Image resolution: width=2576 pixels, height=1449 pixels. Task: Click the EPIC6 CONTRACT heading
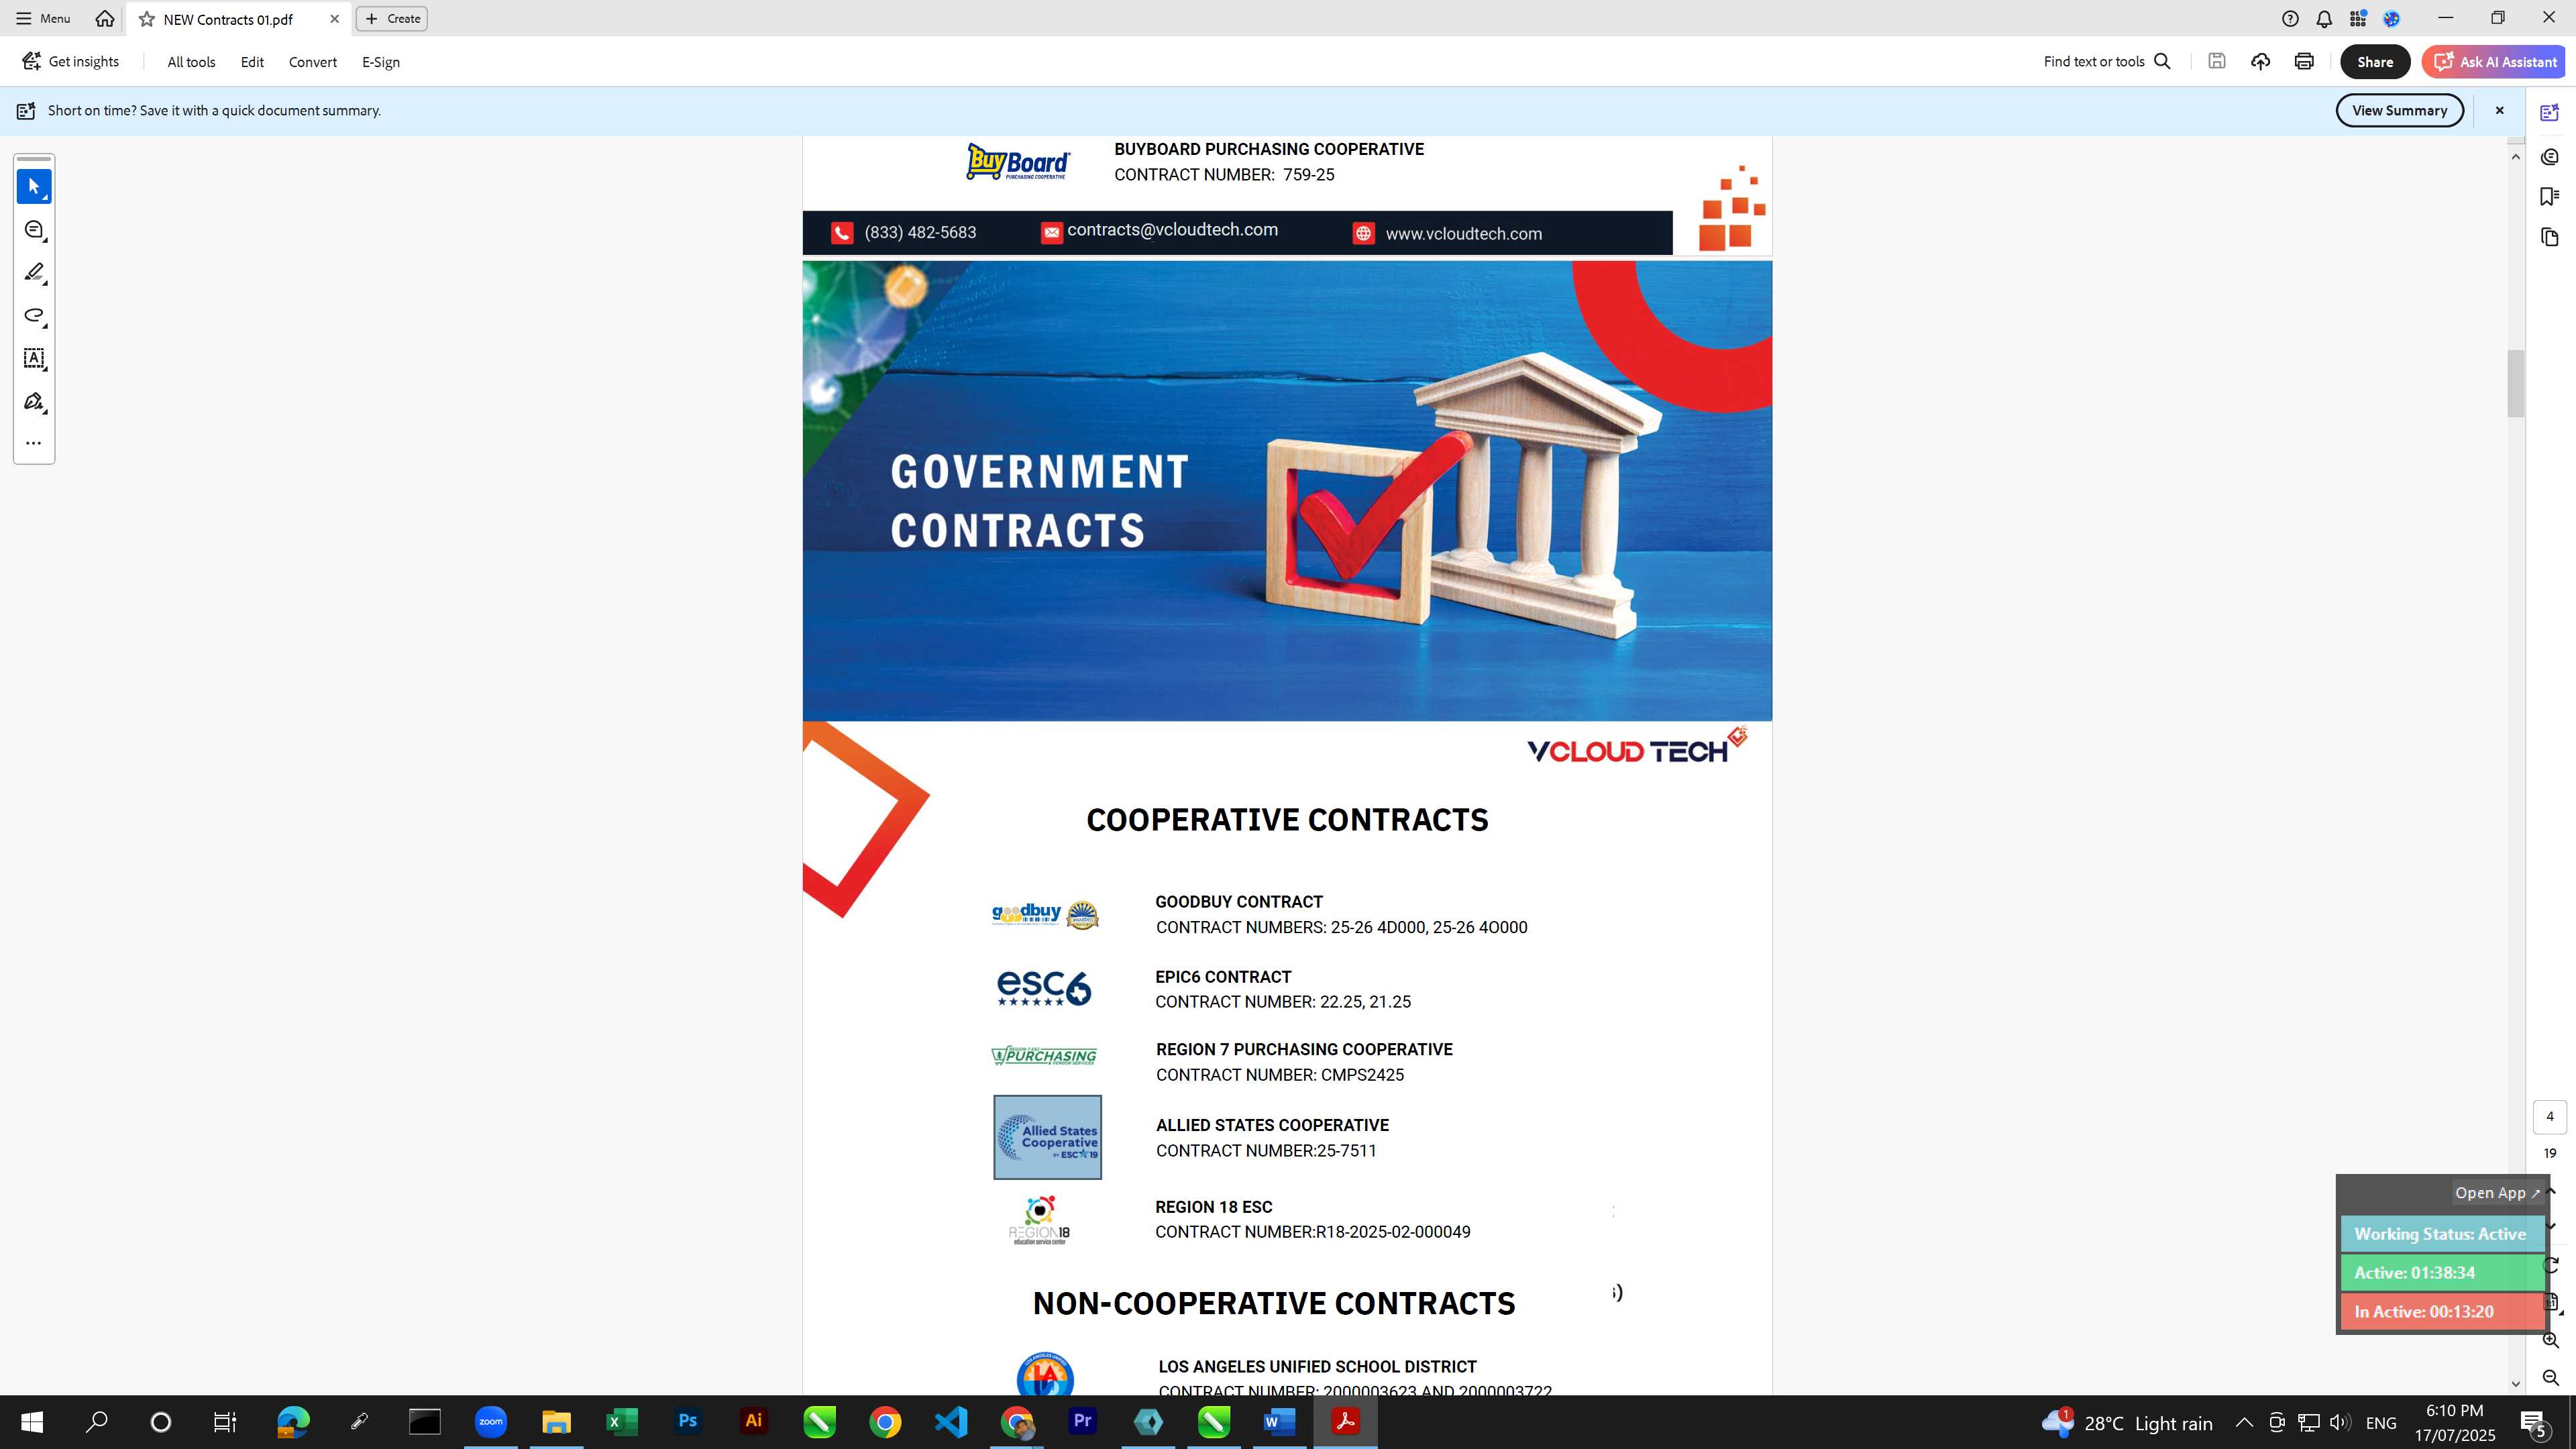tap(1223, 977)
